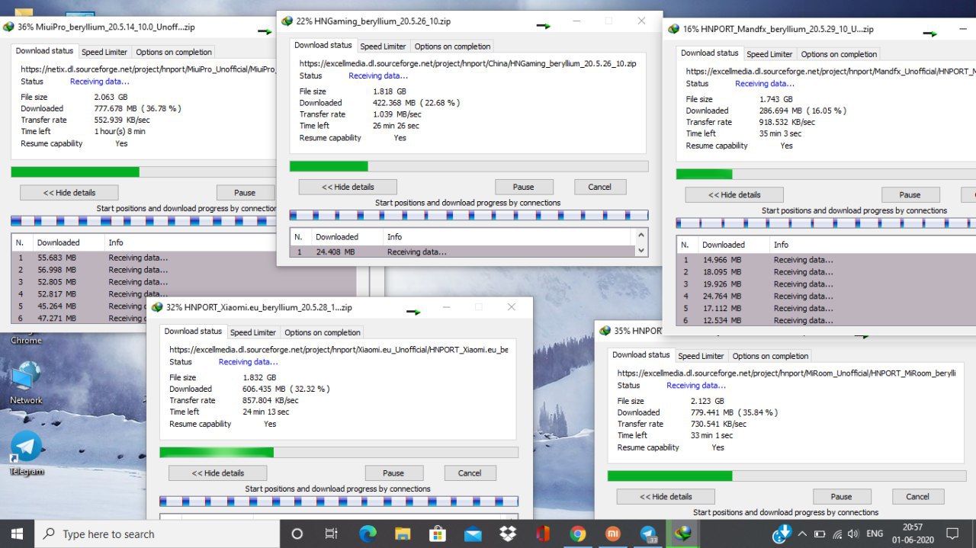Open Options on completion tab in HNGaming window
This screenshot has height=548, width=976.
click(452, 46)
